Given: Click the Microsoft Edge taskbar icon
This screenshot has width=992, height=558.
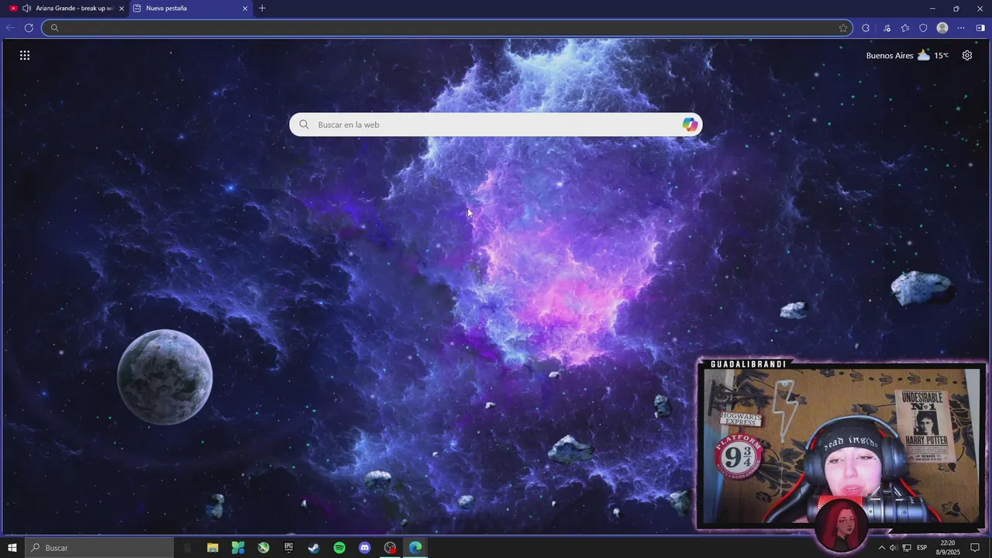Looking at the screenshot, I should pyautogui.click(x=415, y=548).
